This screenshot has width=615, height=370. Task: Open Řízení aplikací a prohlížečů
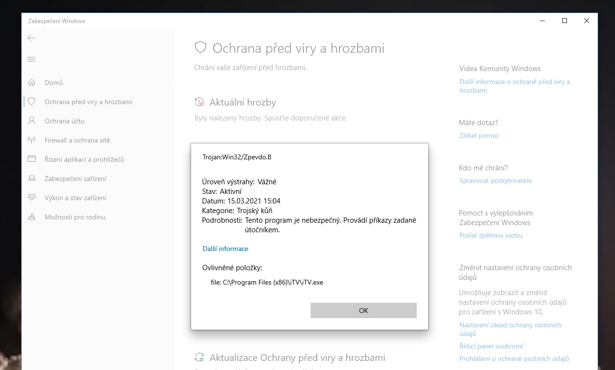click(84, 159)
